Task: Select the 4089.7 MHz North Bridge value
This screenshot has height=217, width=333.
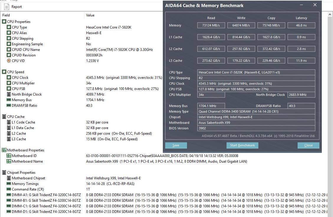Action: pyautogui.click(x=95, y=94)
